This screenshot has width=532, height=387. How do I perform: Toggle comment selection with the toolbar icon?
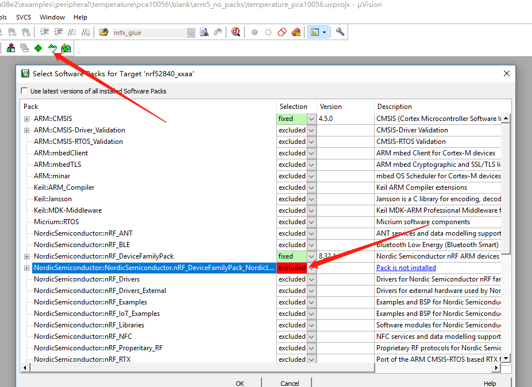click(x=72, y=32)
